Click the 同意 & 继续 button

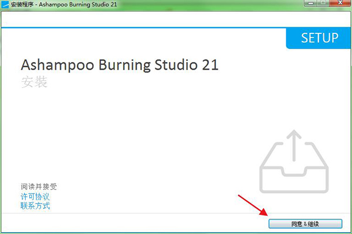click(305, 223)
